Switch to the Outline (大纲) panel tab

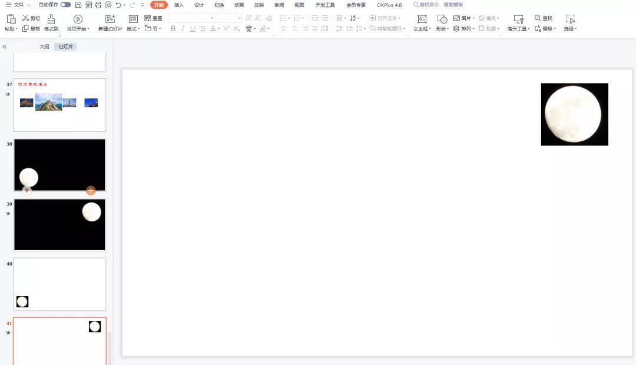pos(44,47)
